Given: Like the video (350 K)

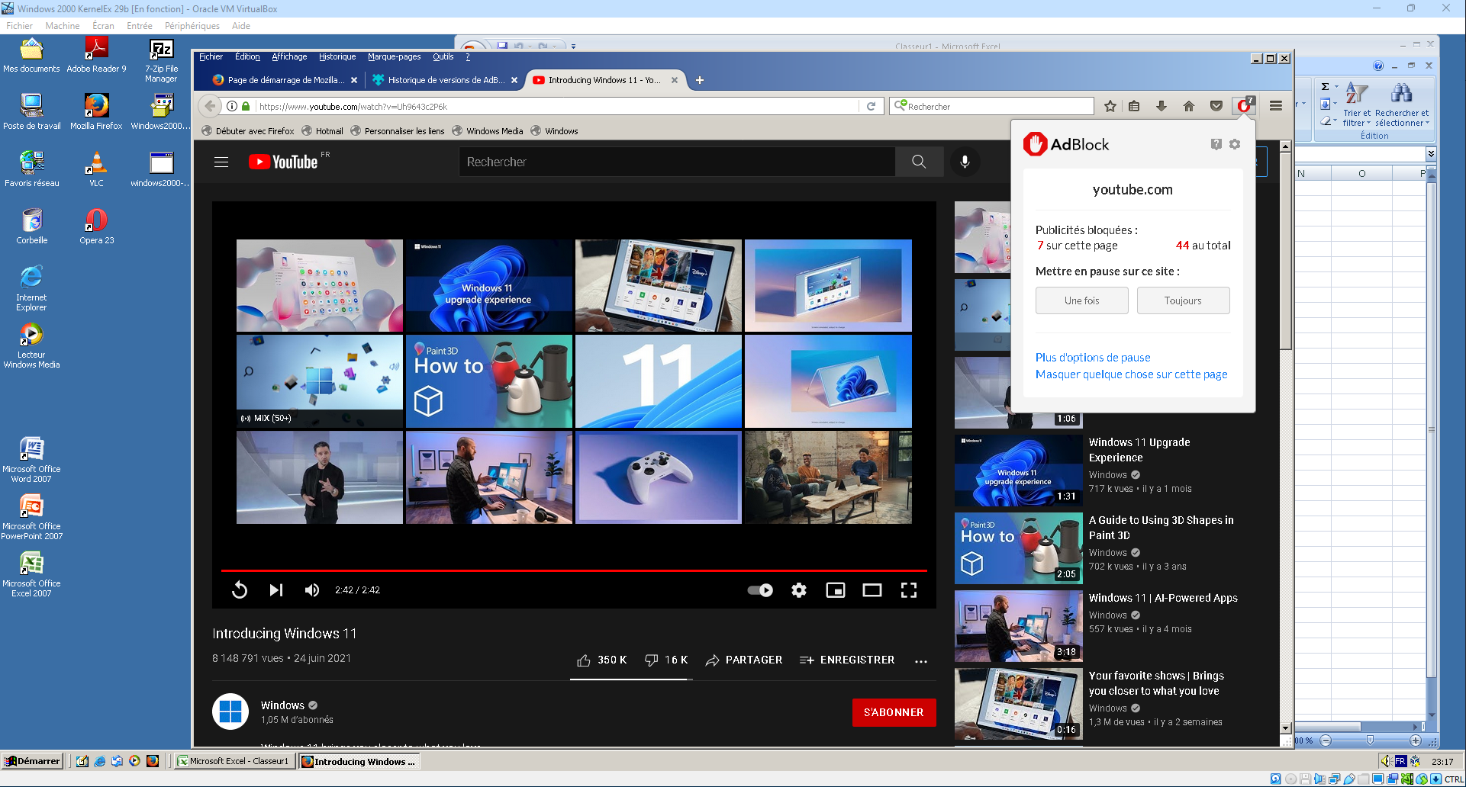Looking at the screenshot, I should pos(601,660).
